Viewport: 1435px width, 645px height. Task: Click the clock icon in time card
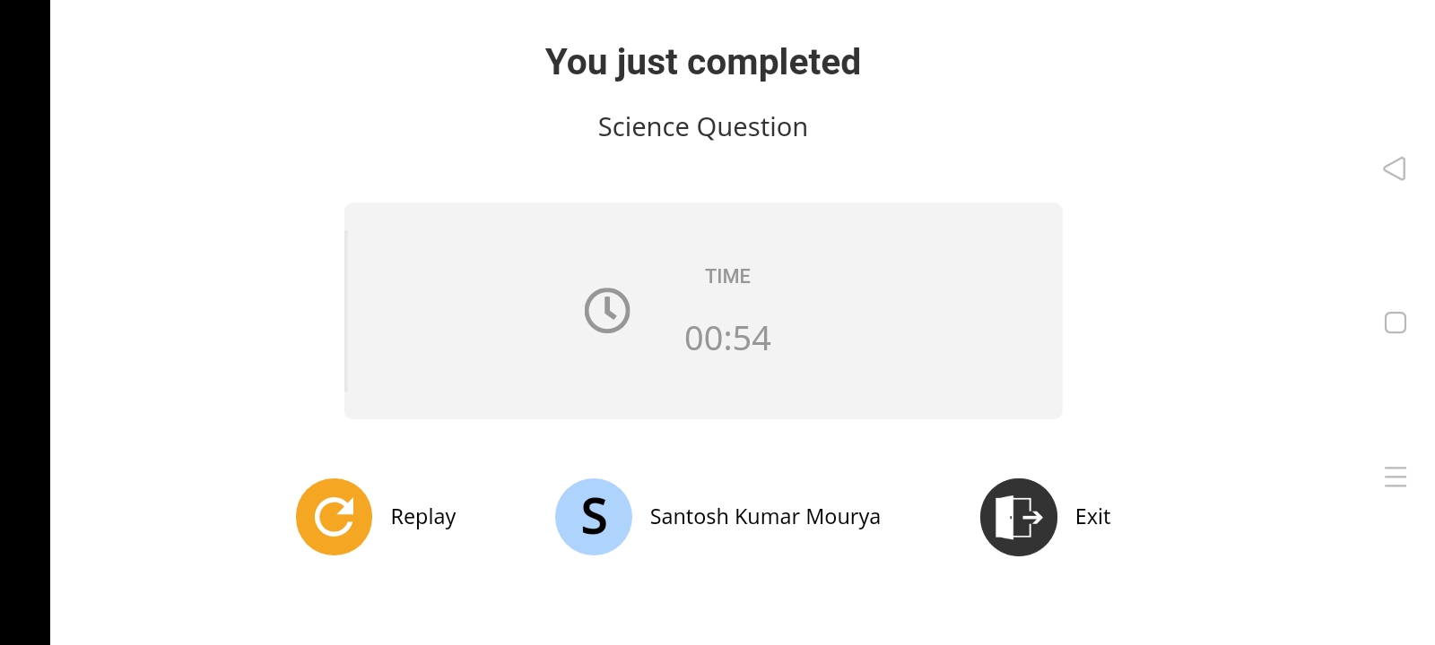point(607,311)
